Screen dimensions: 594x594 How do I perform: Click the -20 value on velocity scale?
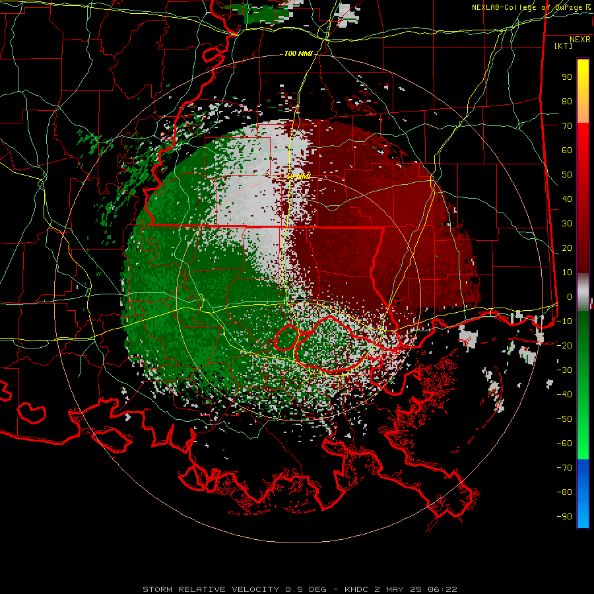point(564,345)
